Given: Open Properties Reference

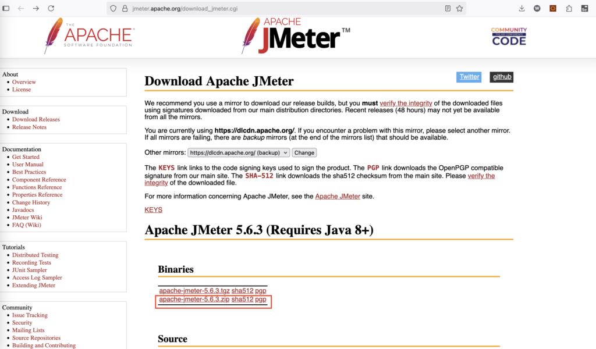Looking at the screenshot, I should (x=37, y=195).
